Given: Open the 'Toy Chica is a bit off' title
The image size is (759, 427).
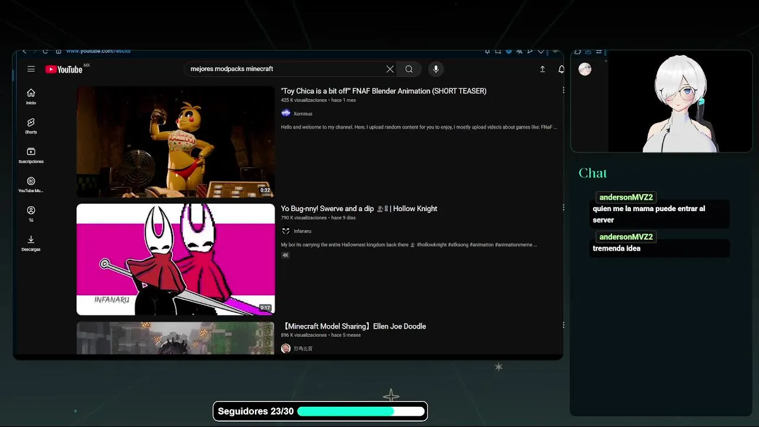Looking at the screenshot, I should pyautogui.click(x=384, y=91).
